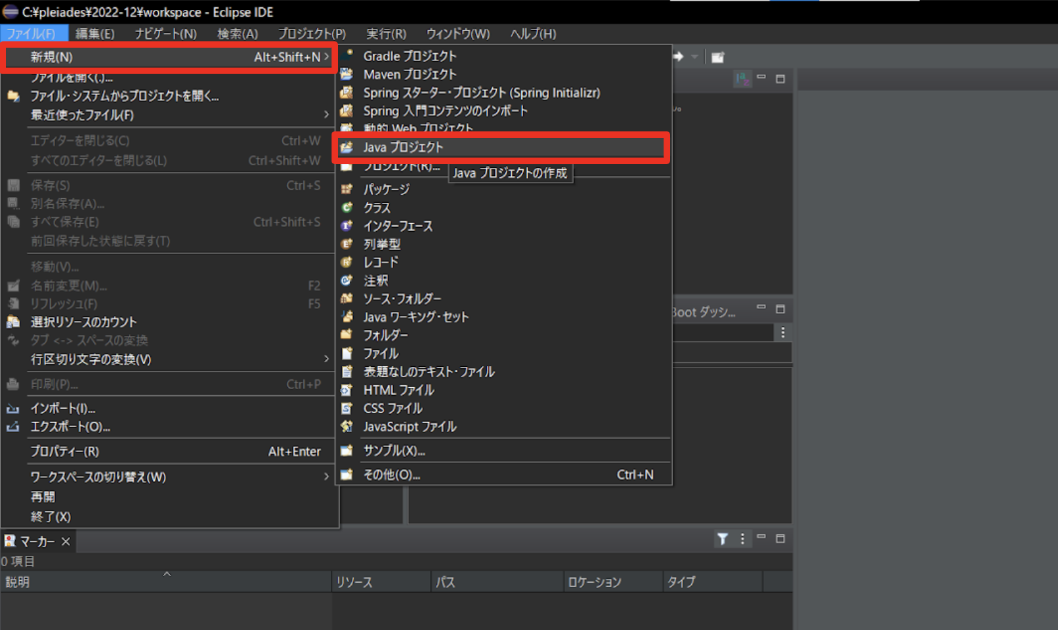
Task: Expand 最近使ったファイル(F) submenu
Action: [x=169, y=115]
